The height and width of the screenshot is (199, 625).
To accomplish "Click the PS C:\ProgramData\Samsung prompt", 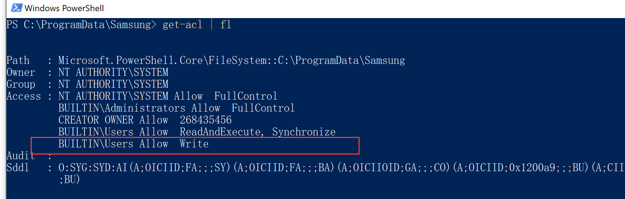I will pyautogui.click(x=81, y=25).
